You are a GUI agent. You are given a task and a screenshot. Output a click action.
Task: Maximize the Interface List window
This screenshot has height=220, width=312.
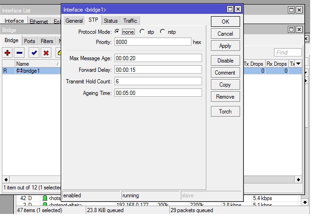point(291,10)
